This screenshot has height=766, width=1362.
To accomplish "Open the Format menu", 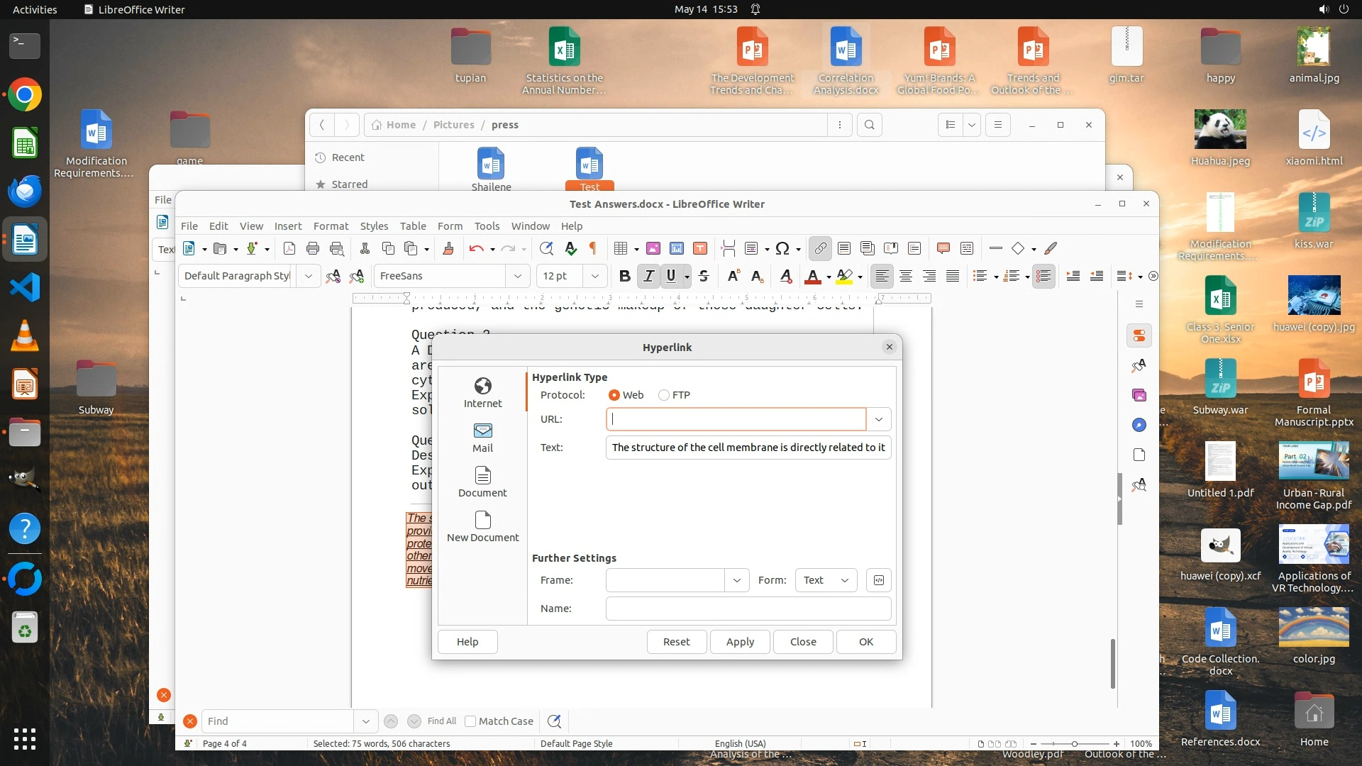I will (x=331, y=226).
